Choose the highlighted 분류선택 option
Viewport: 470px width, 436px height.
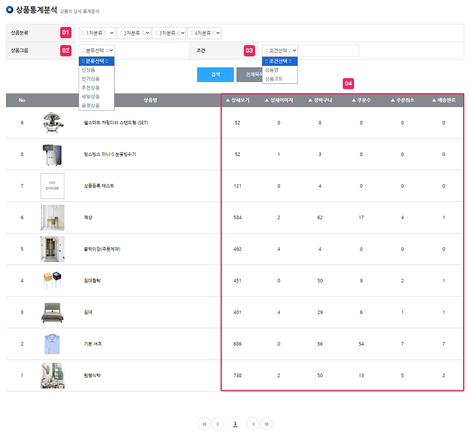coord(97,61)
